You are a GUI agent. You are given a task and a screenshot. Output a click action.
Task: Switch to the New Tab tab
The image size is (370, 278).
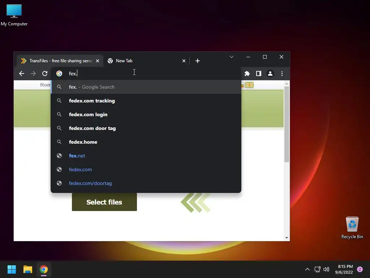point(146,61)
